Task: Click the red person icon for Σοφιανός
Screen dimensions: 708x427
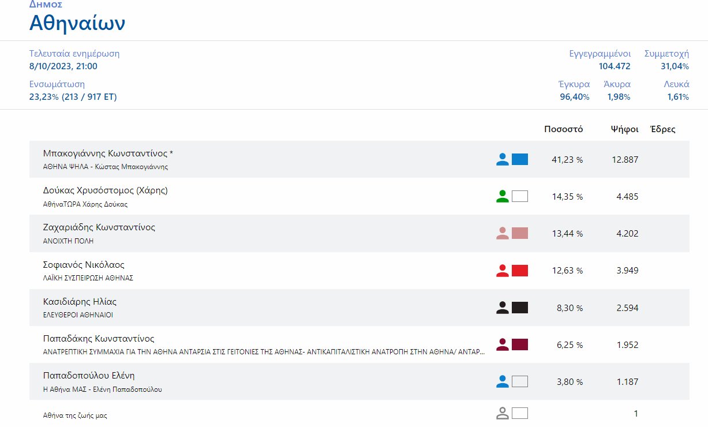Action: (x=503, y=271)
